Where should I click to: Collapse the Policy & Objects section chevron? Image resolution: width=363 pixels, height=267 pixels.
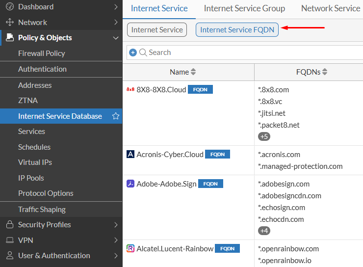click(x=116, y=38)
